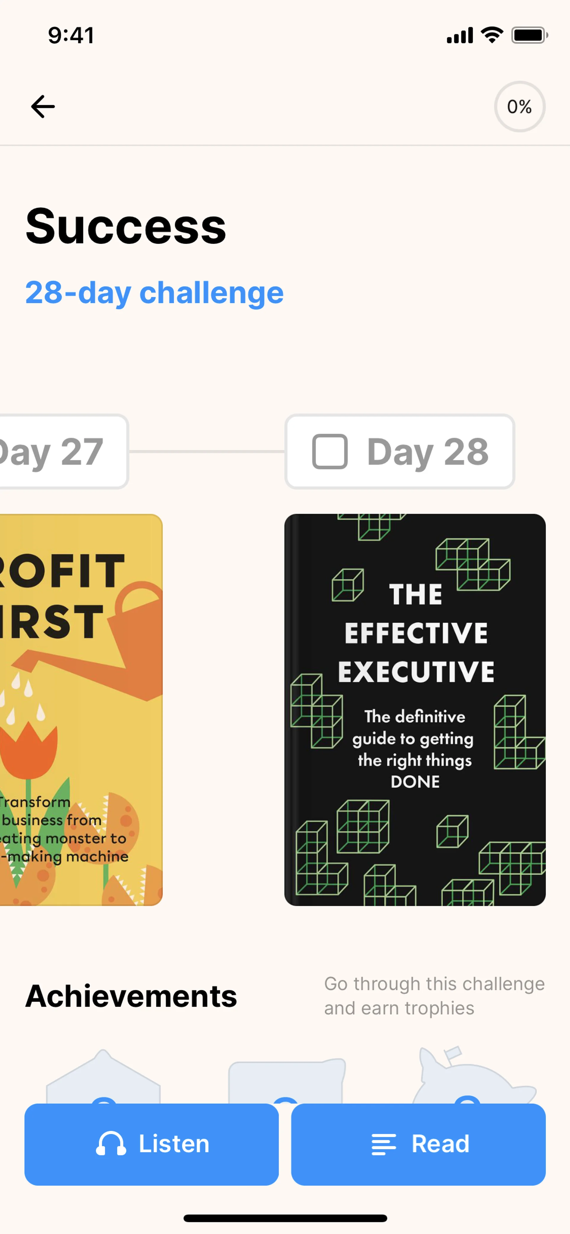The width and height of the screenshot is (570, 1234).
Task: Open The Effective Executive book cover
Action: [x=415, y=709]
